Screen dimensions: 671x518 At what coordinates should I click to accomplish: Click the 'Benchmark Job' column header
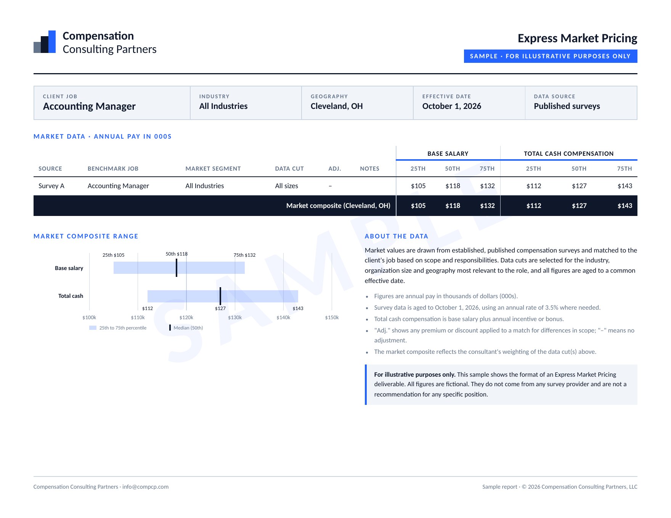(x=113, y=169)
